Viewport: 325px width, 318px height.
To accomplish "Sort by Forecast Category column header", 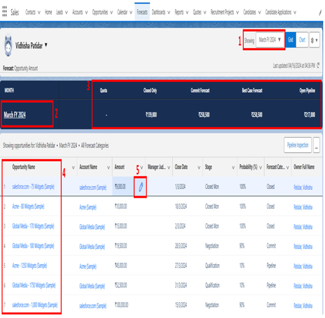I will pyautogui.click(x=275, y=167).
